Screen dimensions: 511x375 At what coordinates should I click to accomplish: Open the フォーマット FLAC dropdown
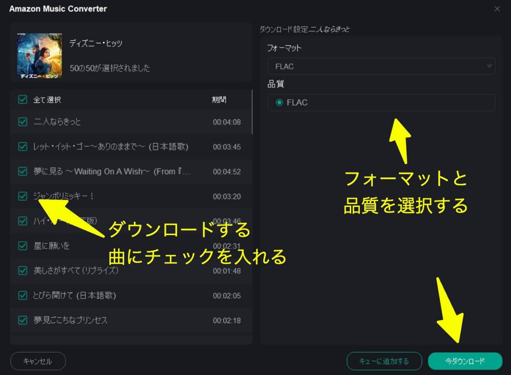(x=381, y=66)
